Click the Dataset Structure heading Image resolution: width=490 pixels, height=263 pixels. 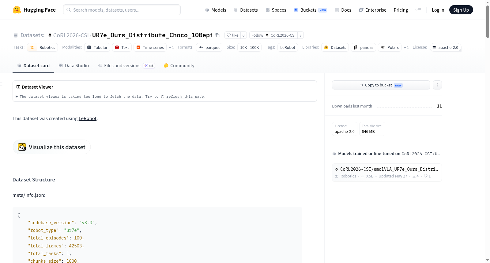pyautogui.click(x=34, y=180)
